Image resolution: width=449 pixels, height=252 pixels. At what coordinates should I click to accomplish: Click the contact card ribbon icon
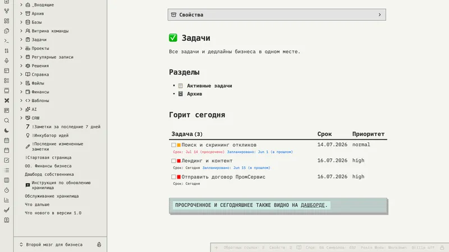click(7, 220)
